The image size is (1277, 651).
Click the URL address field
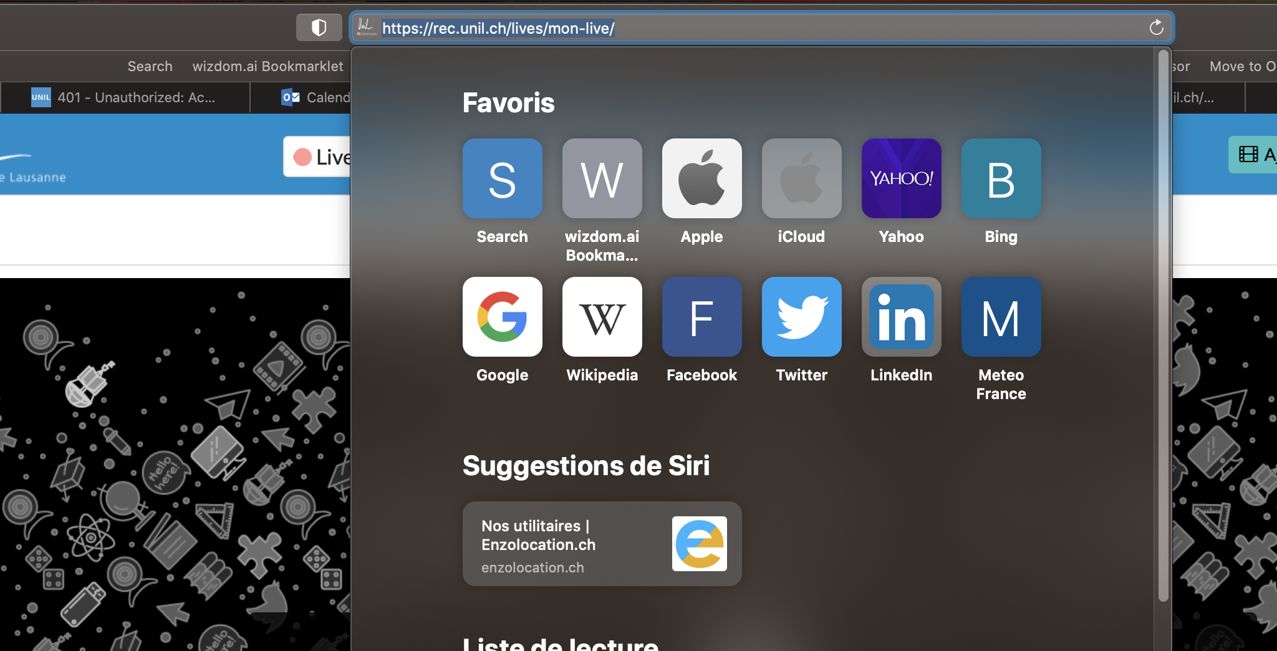click(748, 28)
